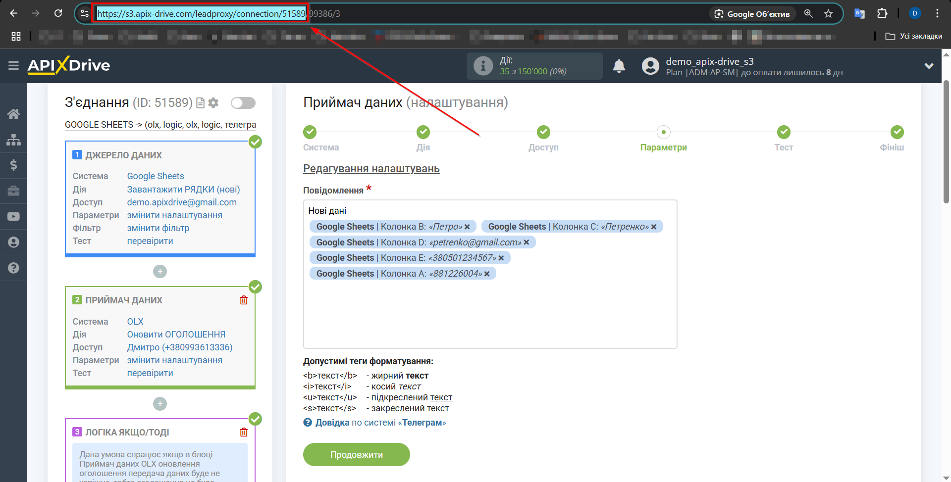Go to Фініш step

(x=897, y=132)
